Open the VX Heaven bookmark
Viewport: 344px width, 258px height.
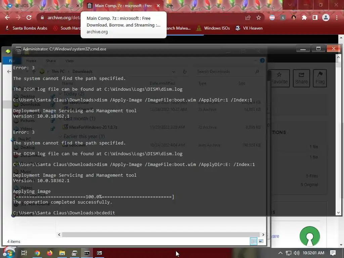249,28
